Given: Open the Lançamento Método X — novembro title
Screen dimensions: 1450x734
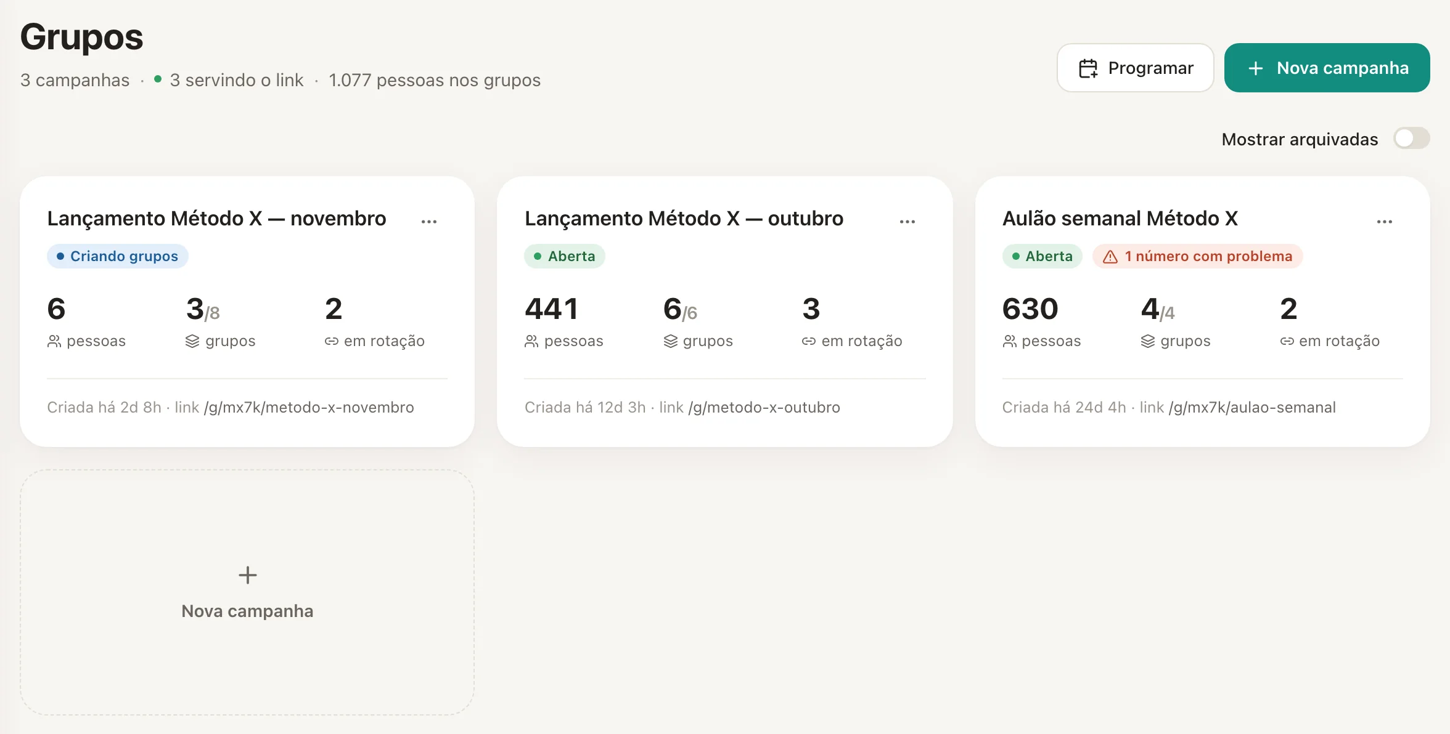Looking at the screenshot, I should (216, 219).
